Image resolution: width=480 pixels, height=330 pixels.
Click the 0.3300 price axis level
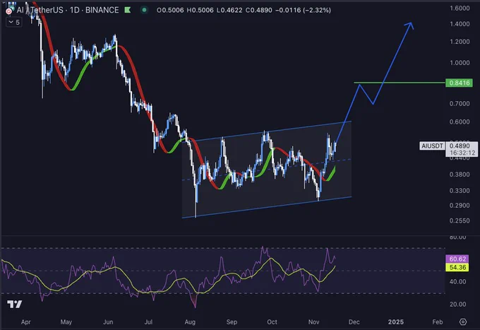pos(460,191)
